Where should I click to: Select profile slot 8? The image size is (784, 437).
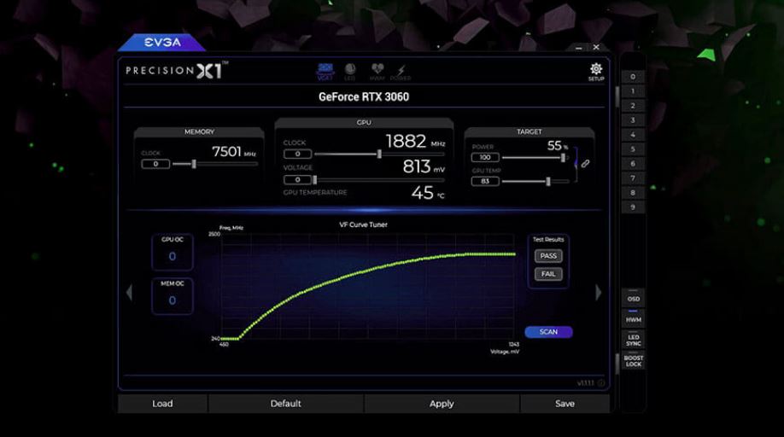[633, 193]
